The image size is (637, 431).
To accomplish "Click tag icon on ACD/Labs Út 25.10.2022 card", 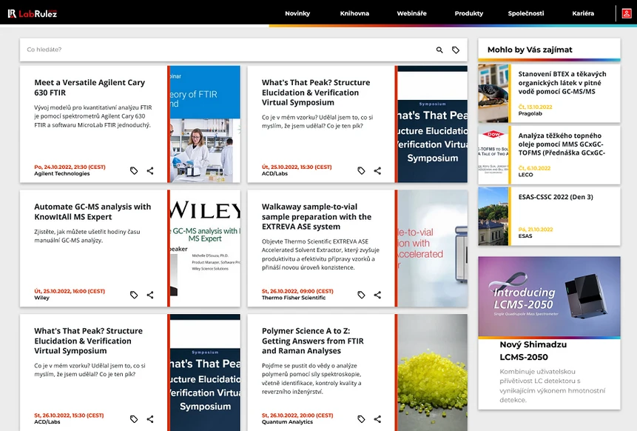I will pyautogui.click(x=362, y=170).
